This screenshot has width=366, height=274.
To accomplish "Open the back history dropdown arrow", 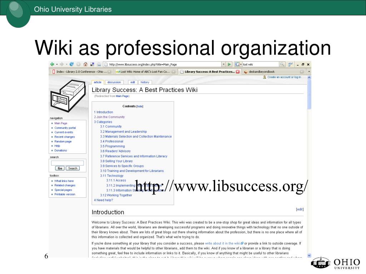I will 57,64.
